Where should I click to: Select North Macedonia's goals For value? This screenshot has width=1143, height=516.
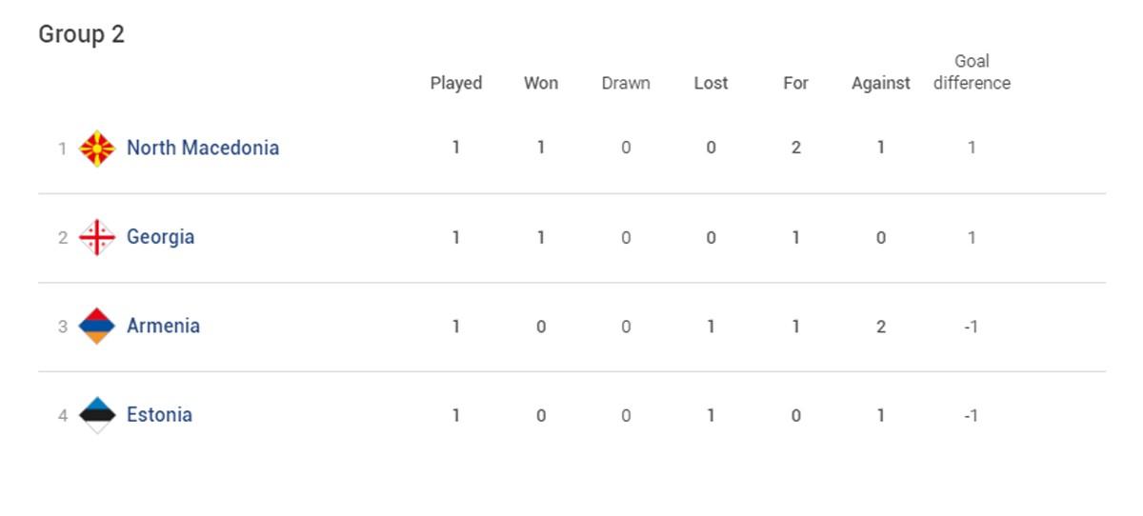[x=795, y=148]
